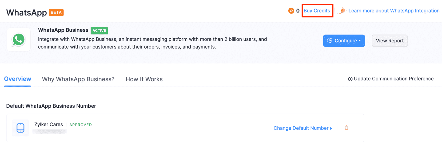
Task: Click the Buy Credits link
Action: (x=317, y=11)
